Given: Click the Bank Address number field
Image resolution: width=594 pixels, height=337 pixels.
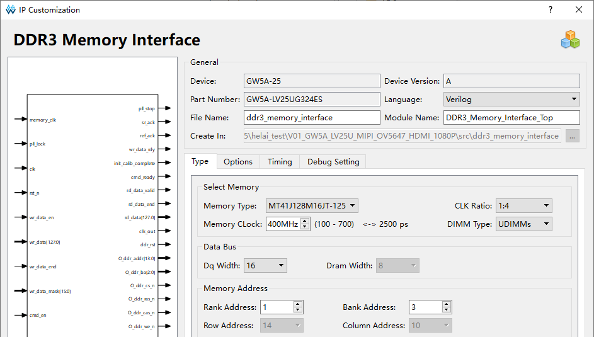Looking at the screenshot, I should click(x=426, y=307).
